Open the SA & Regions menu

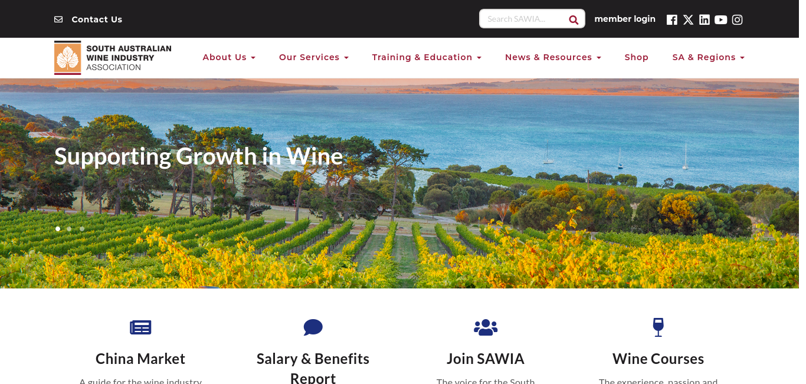(x=709, y=57)
